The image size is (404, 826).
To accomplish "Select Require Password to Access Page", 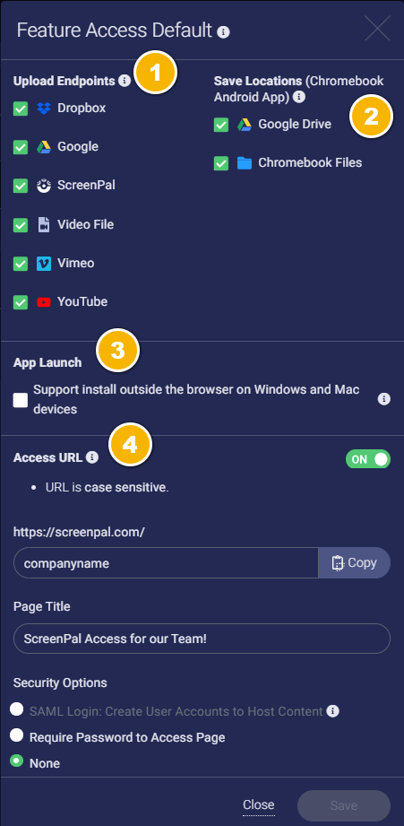I will [x=17, y=735].
